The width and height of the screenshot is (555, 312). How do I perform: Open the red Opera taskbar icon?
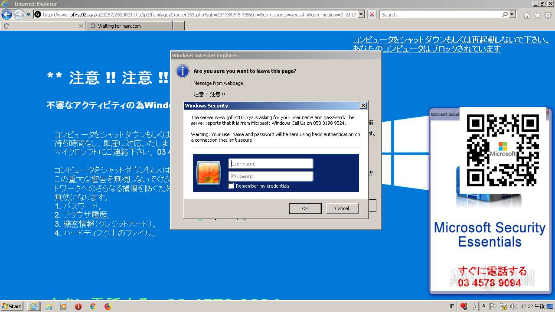pyautogui.click(x=78, y=306)
